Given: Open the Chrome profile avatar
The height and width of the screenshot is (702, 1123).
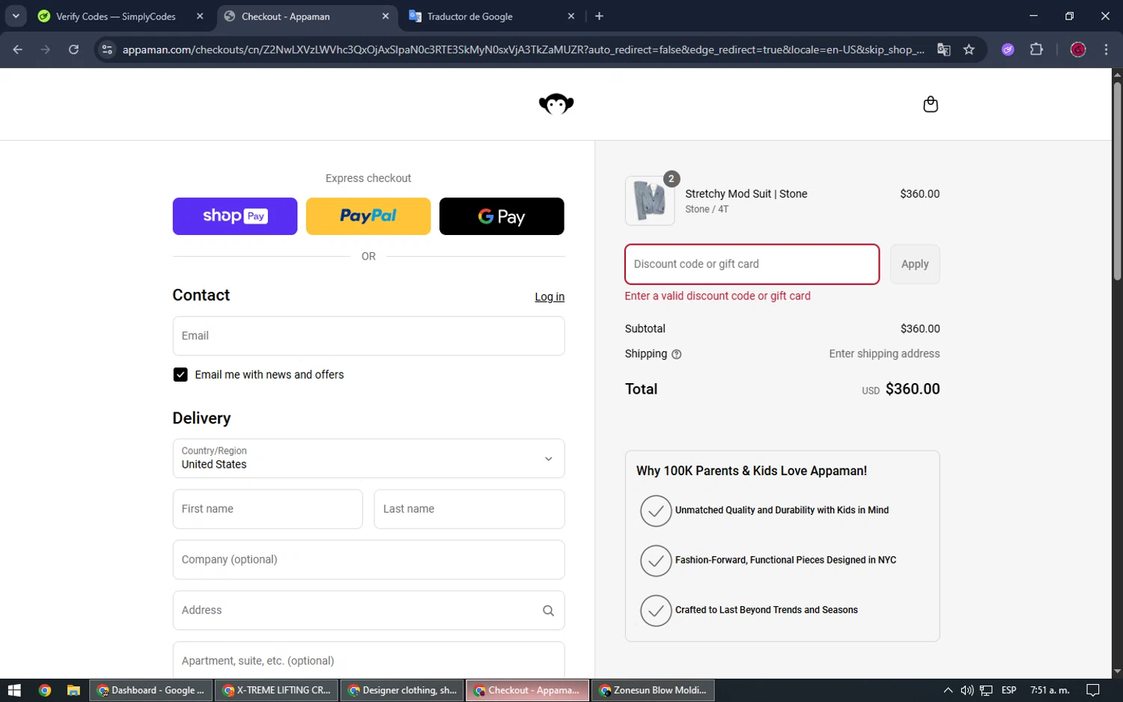Looking at the screenshot, I should (x=1078, y=49).
